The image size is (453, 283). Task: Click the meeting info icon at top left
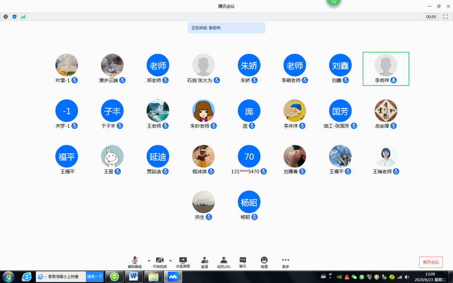coord(6,17)
